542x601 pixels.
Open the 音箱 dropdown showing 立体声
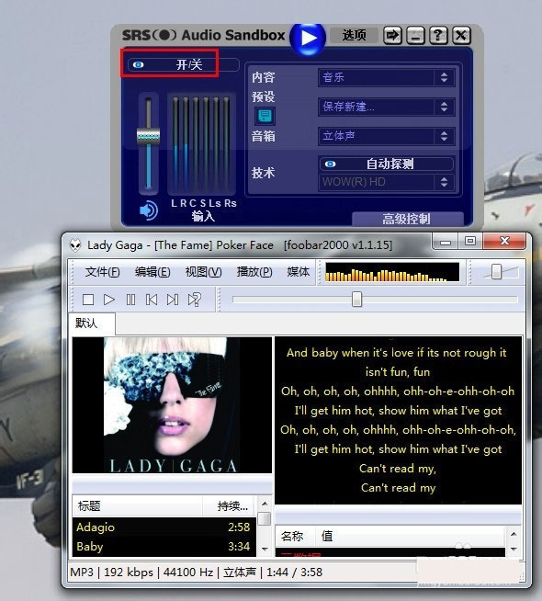pos(387,136)
